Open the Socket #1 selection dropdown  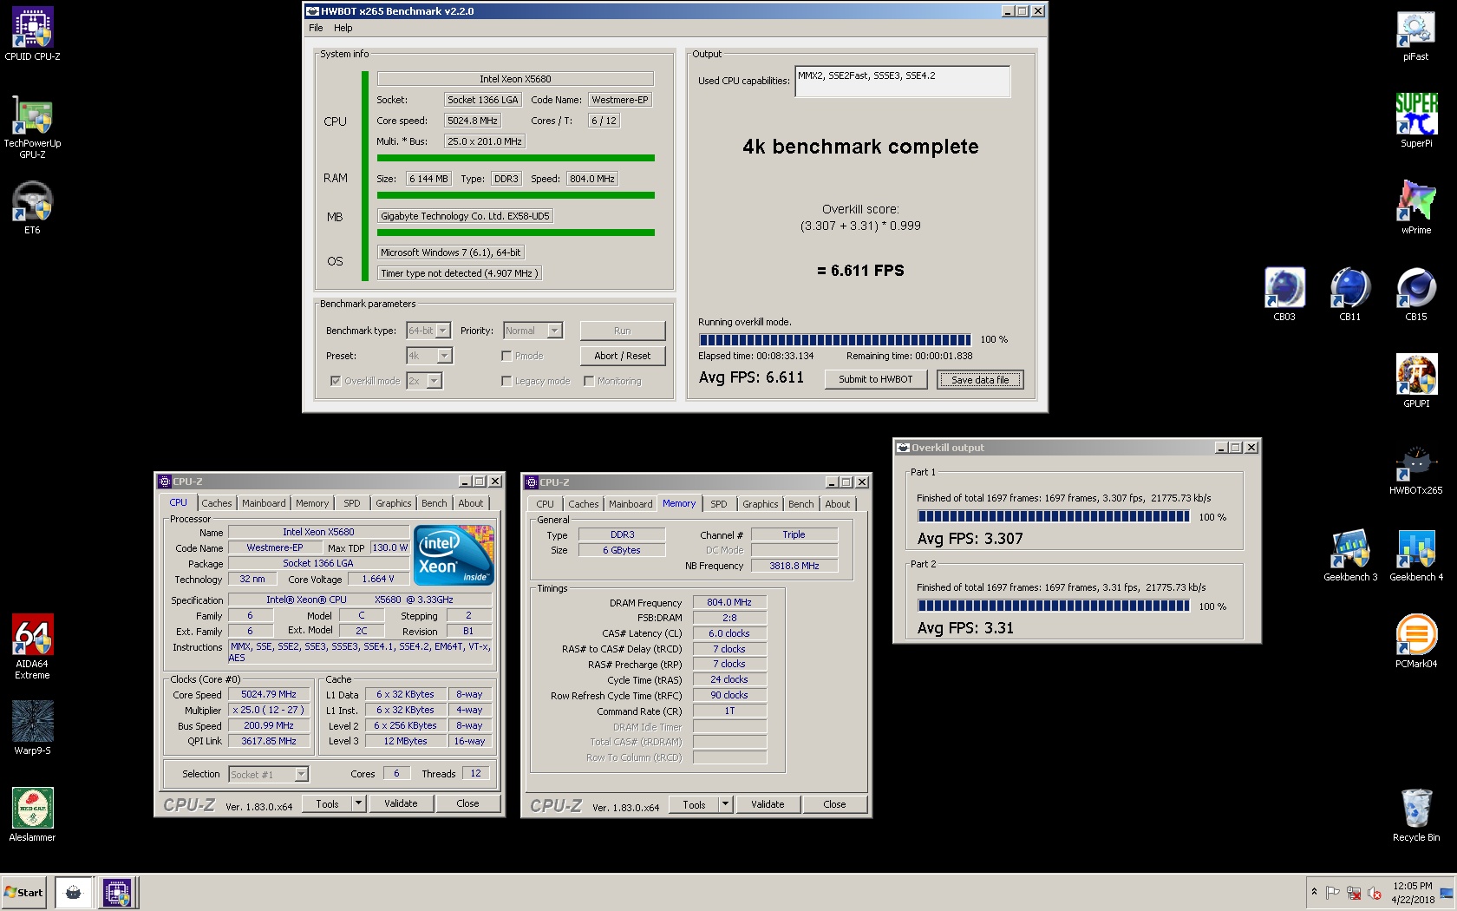click(268, 774)
